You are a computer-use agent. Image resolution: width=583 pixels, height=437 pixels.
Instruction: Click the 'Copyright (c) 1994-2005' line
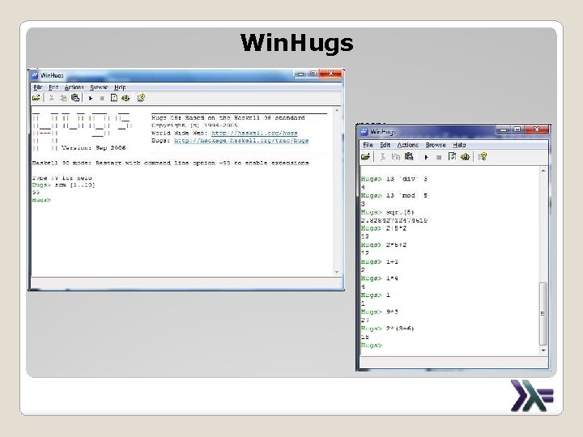pos(194,125)
